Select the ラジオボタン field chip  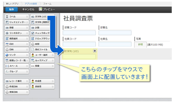pyautogui.click(x=17, y=33)
